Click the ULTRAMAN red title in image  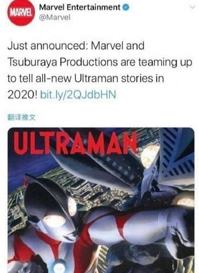click(75, 143)
